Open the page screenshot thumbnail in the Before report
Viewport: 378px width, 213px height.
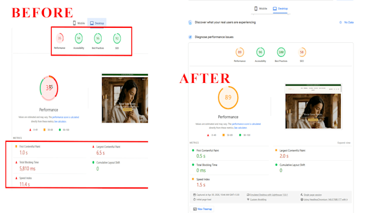point(125,98)
